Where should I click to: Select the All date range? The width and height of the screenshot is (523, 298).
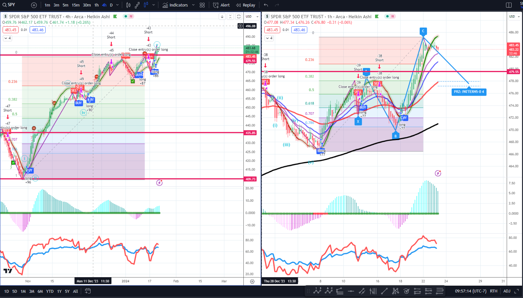[x=76, y=291]
